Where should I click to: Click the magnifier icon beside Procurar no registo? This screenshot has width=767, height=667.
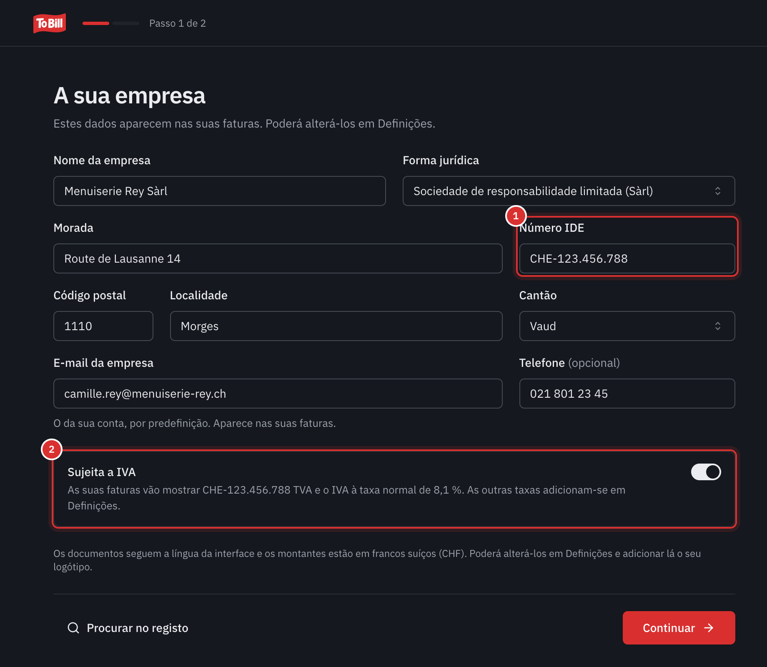pos(73,628)
